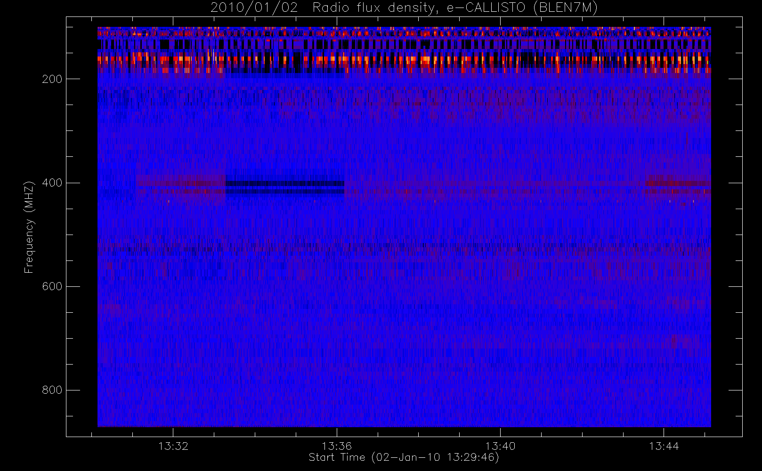762x471 pixels.
Task: Click the 13:32 time tick label
Action: pos(173,446)
